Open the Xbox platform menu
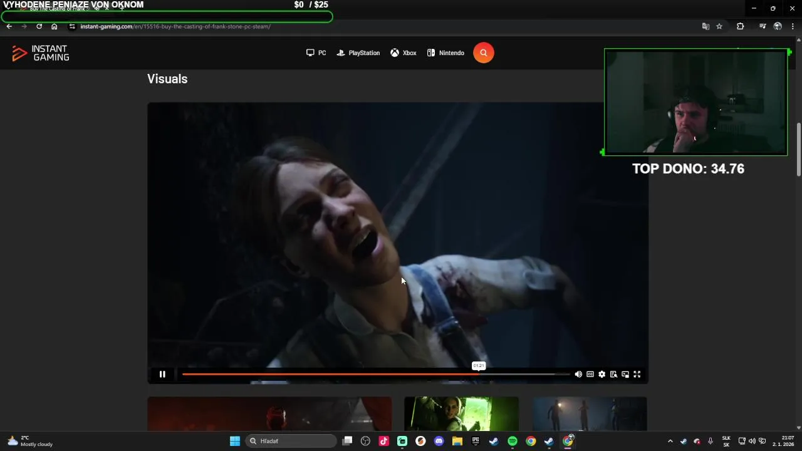Viewport: 802px width, 451px height. pos(404,53)
